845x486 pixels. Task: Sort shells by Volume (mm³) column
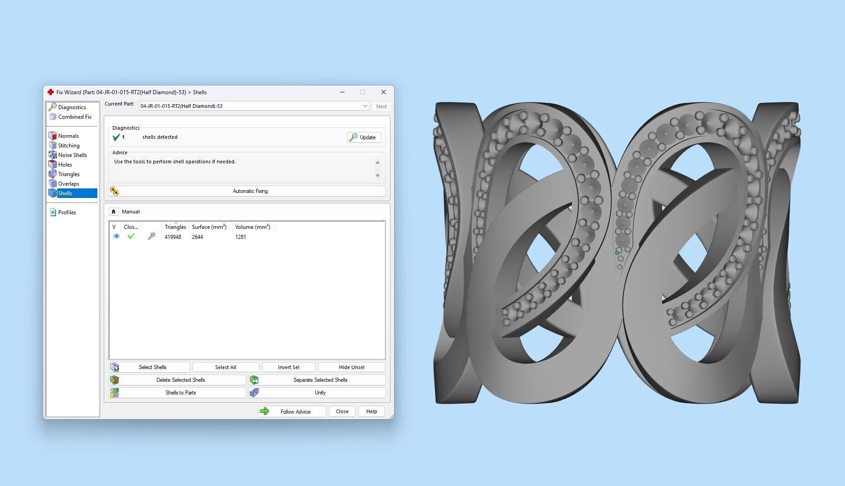253,227
